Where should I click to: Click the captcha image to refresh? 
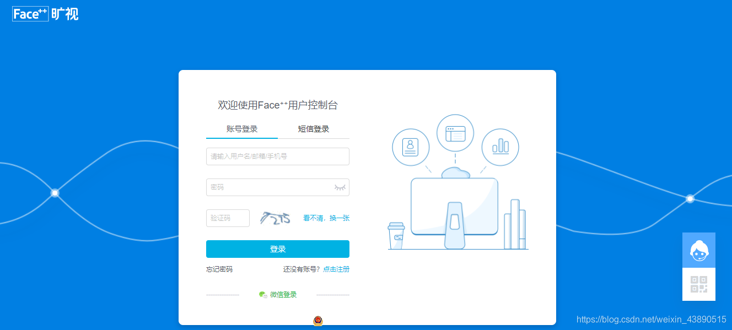pos(276,219)
